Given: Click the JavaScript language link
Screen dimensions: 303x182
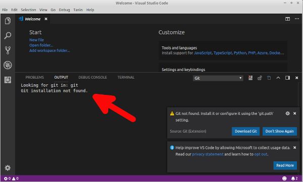Looking at the screenshot, I should pos(203,53).
